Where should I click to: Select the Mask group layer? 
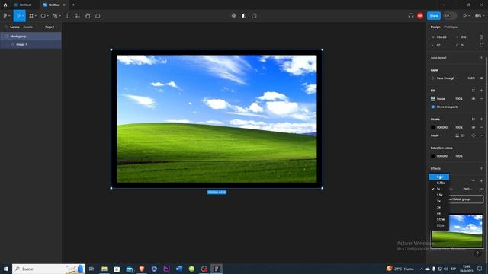[30, 37]
